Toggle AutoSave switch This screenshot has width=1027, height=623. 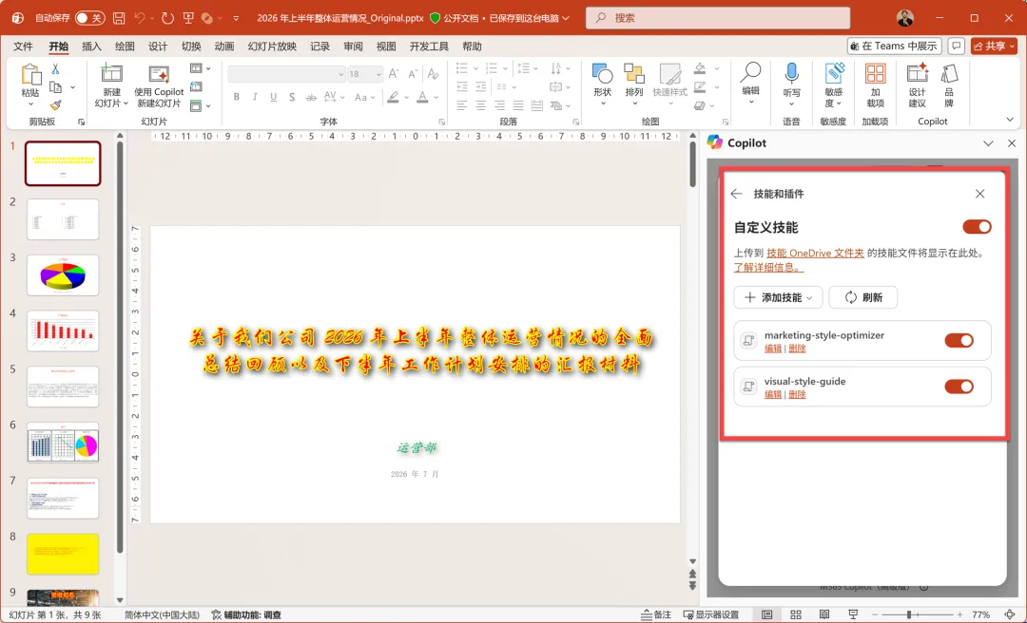(x=89, y=18)
